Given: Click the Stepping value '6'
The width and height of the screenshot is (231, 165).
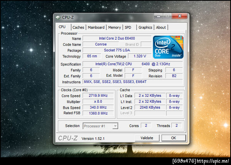Looking at the screenshot, I should pyautogui.click(x=174, y=70).
